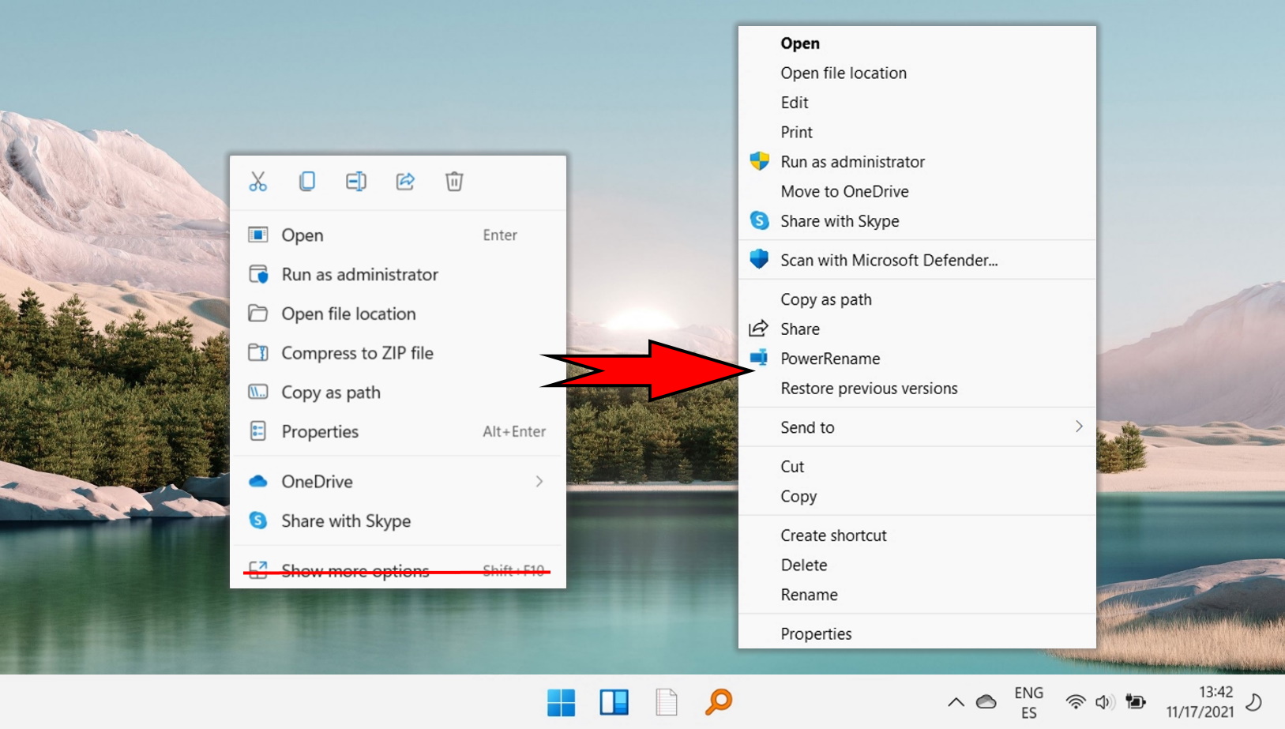Select Run as administrator in classic menu
The image size is (1285, 729).
pos(917,162)
